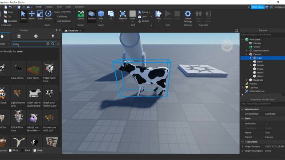Select the Barrel item in Explorer
Screen dimensions: 285x160
[x=260, y=62]
